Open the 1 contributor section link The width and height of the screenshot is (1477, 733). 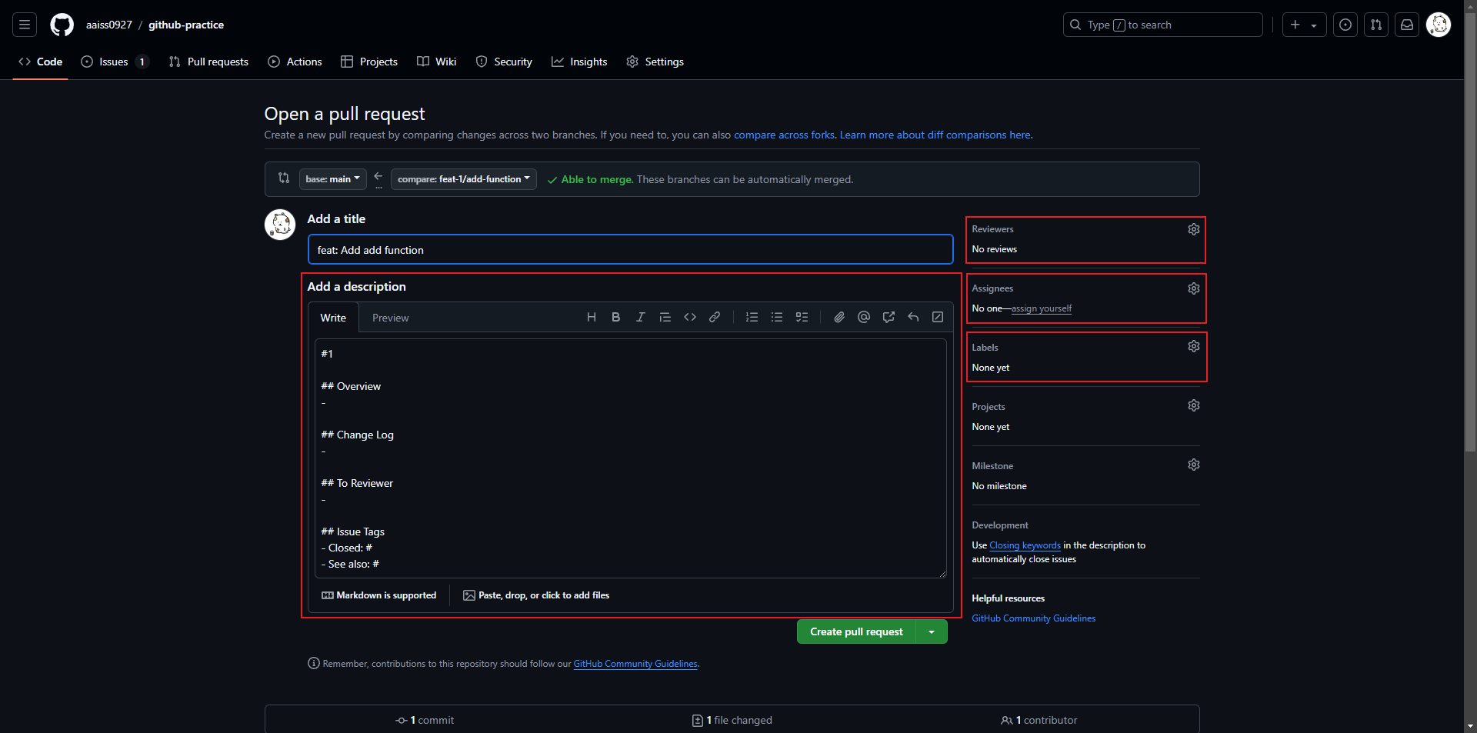click(1039, 720)
